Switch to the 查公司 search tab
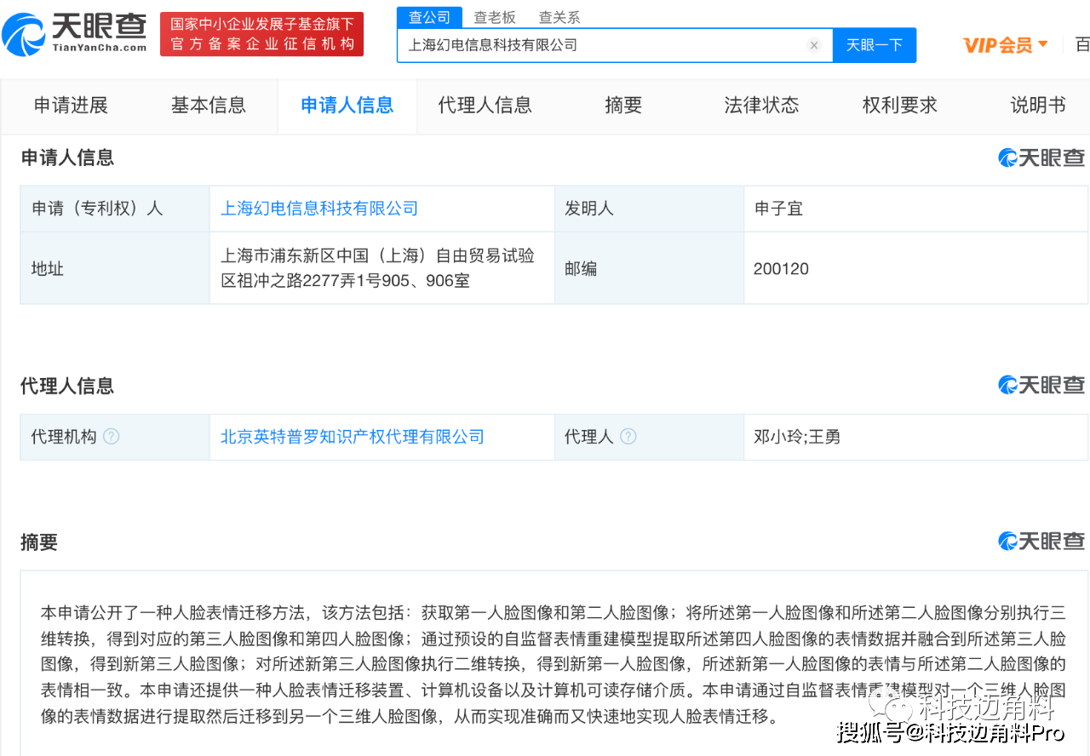 point(429,17)
